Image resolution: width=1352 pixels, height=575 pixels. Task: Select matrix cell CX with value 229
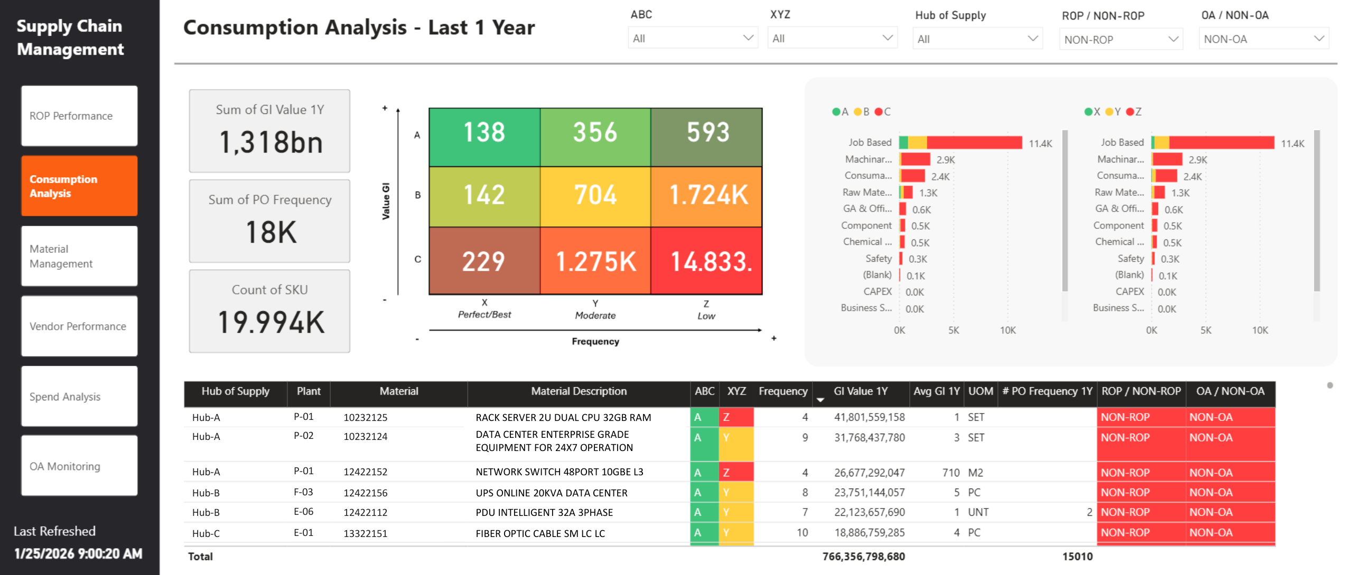484,261
